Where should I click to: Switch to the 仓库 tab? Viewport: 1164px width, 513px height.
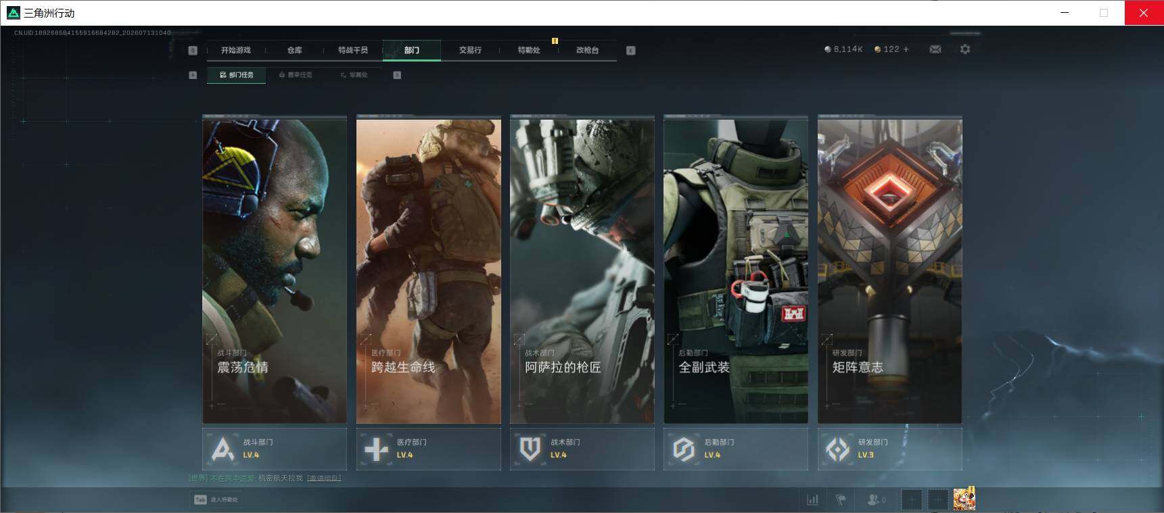294,50
